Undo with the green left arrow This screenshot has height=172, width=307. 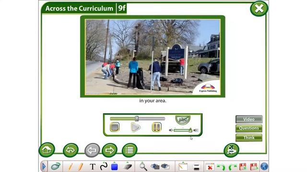(221, 167)
